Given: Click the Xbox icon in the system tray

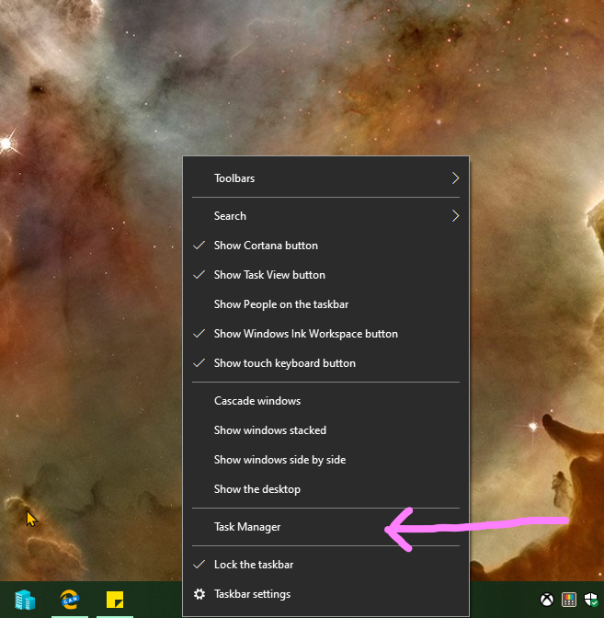Looking at the screenshot, I should tap(546, 600).
